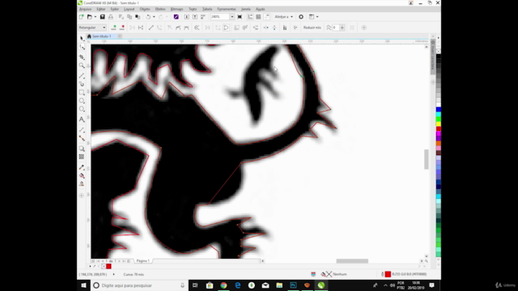This screenshot has height=291, width=518.
Task: Open File Explorer from the taskbar
Action: 279,285
